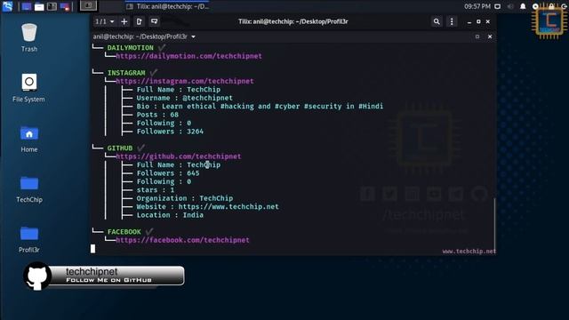569x320 pixels.
Task: Click the show desktop panel icon
Action: click(27, 6)
